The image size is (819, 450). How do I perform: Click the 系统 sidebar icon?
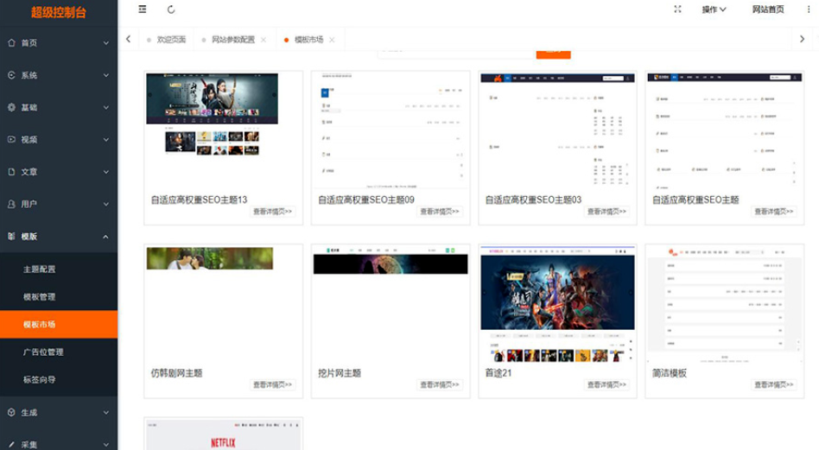click(11, 75)
